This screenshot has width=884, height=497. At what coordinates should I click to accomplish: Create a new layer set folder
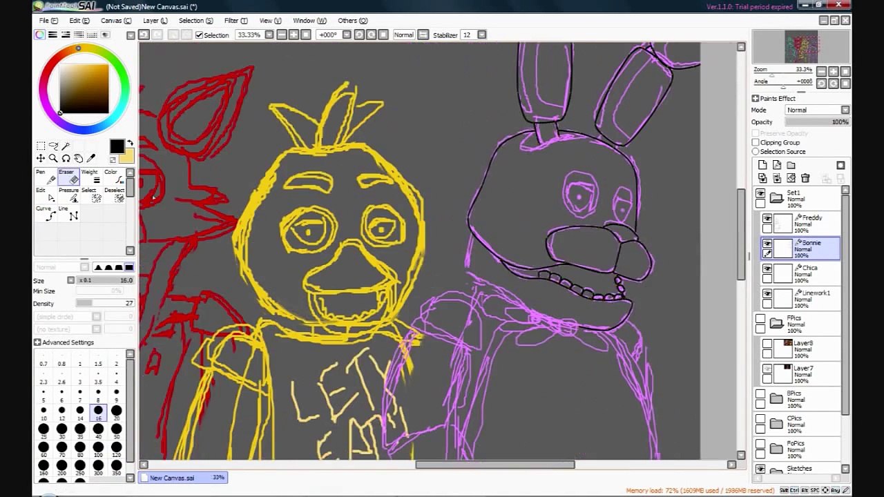(791, 165)
